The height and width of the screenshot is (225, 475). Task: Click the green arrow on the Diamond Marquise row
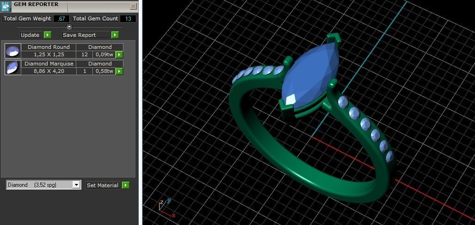(x=119, y=71)
